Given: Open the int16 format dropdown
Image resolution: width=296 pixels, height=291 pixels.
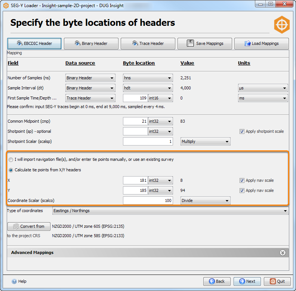Looking at the screenshot, I should (x=160, y=98).
